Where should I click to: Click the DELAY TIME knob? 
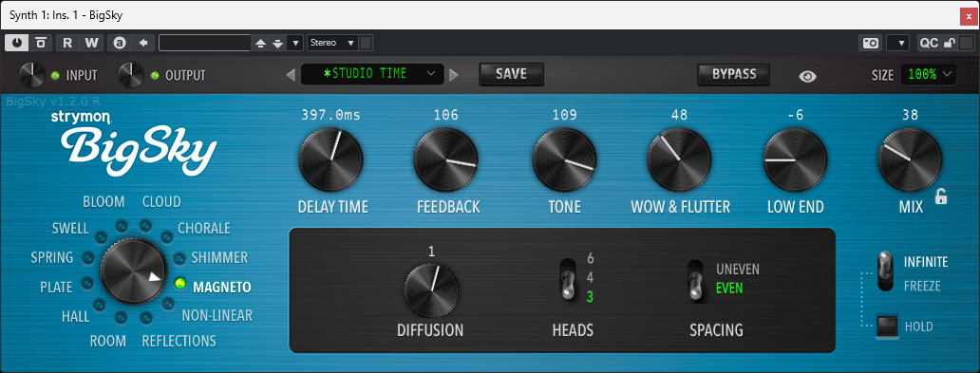[x=330, y=160]
